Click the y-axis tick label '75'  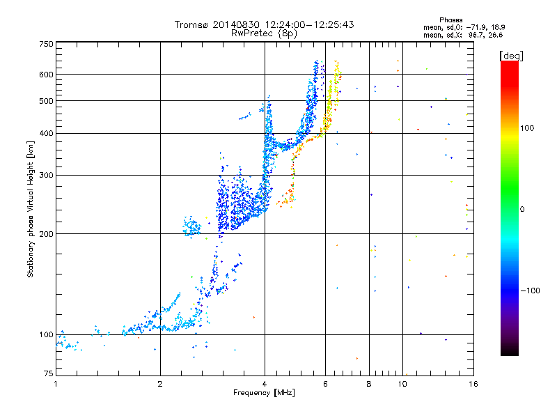coord(49,373)
